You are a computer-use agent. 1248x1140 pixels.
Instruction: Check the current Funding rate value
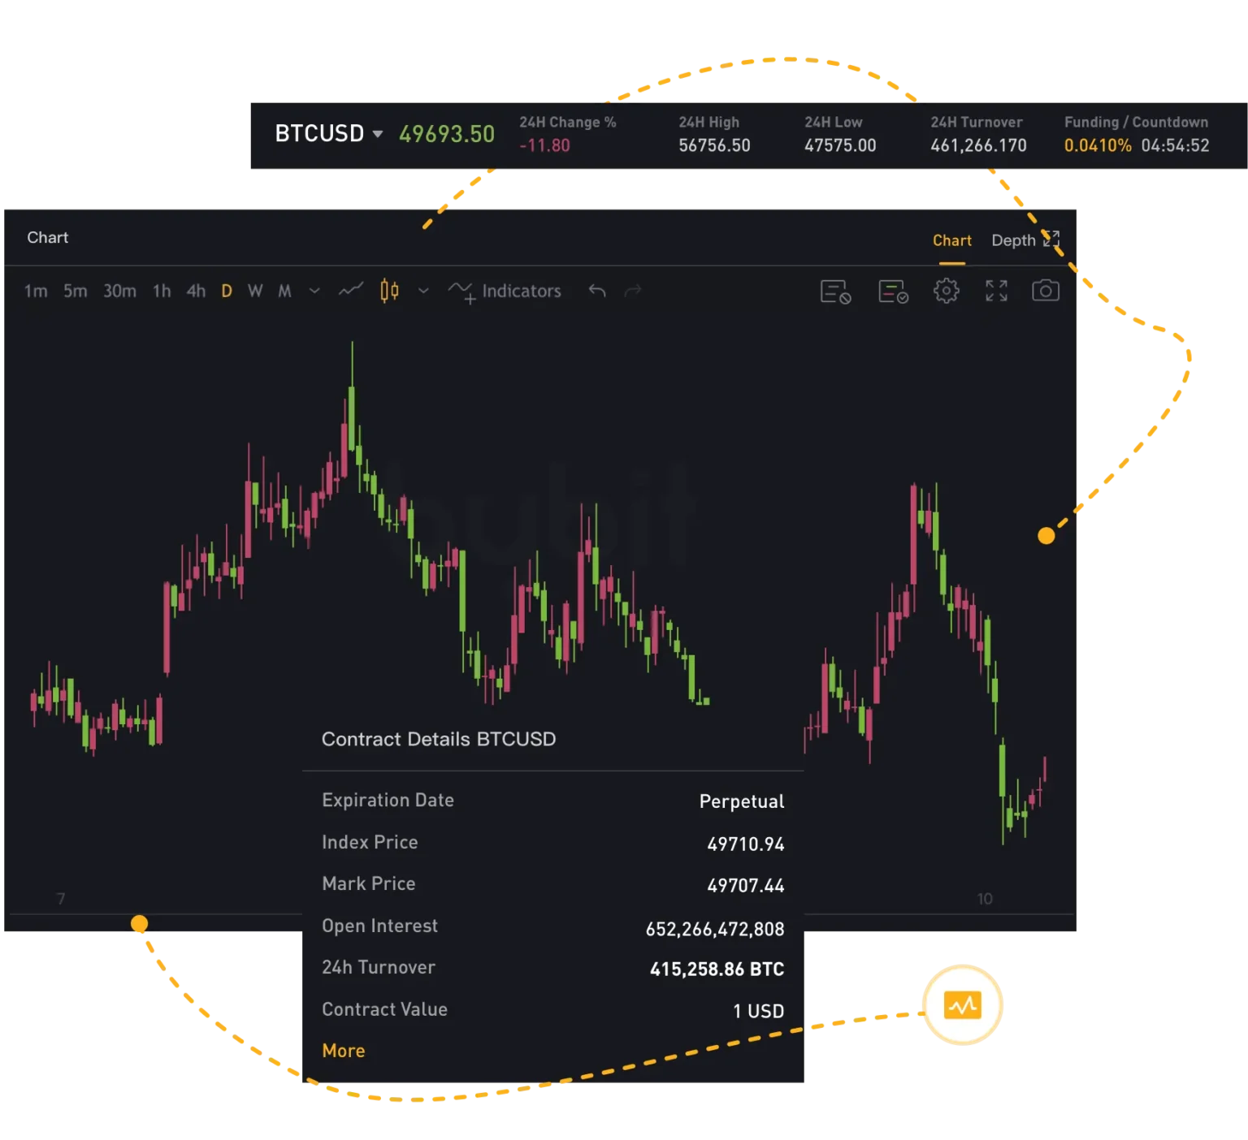click(1098, 146)
